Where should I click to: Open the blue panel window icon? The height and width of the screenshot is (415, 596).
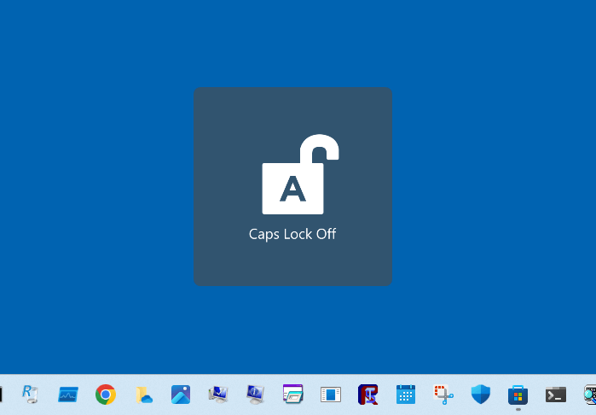tap(331, 394)
